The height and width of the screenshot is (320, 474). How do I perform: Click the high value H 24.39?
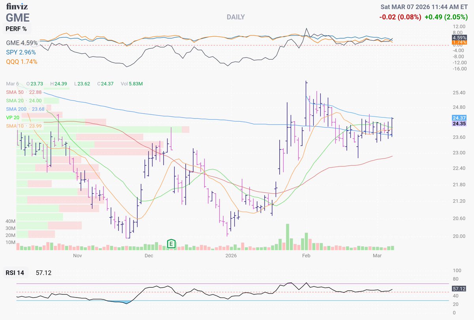coord(58,83)
